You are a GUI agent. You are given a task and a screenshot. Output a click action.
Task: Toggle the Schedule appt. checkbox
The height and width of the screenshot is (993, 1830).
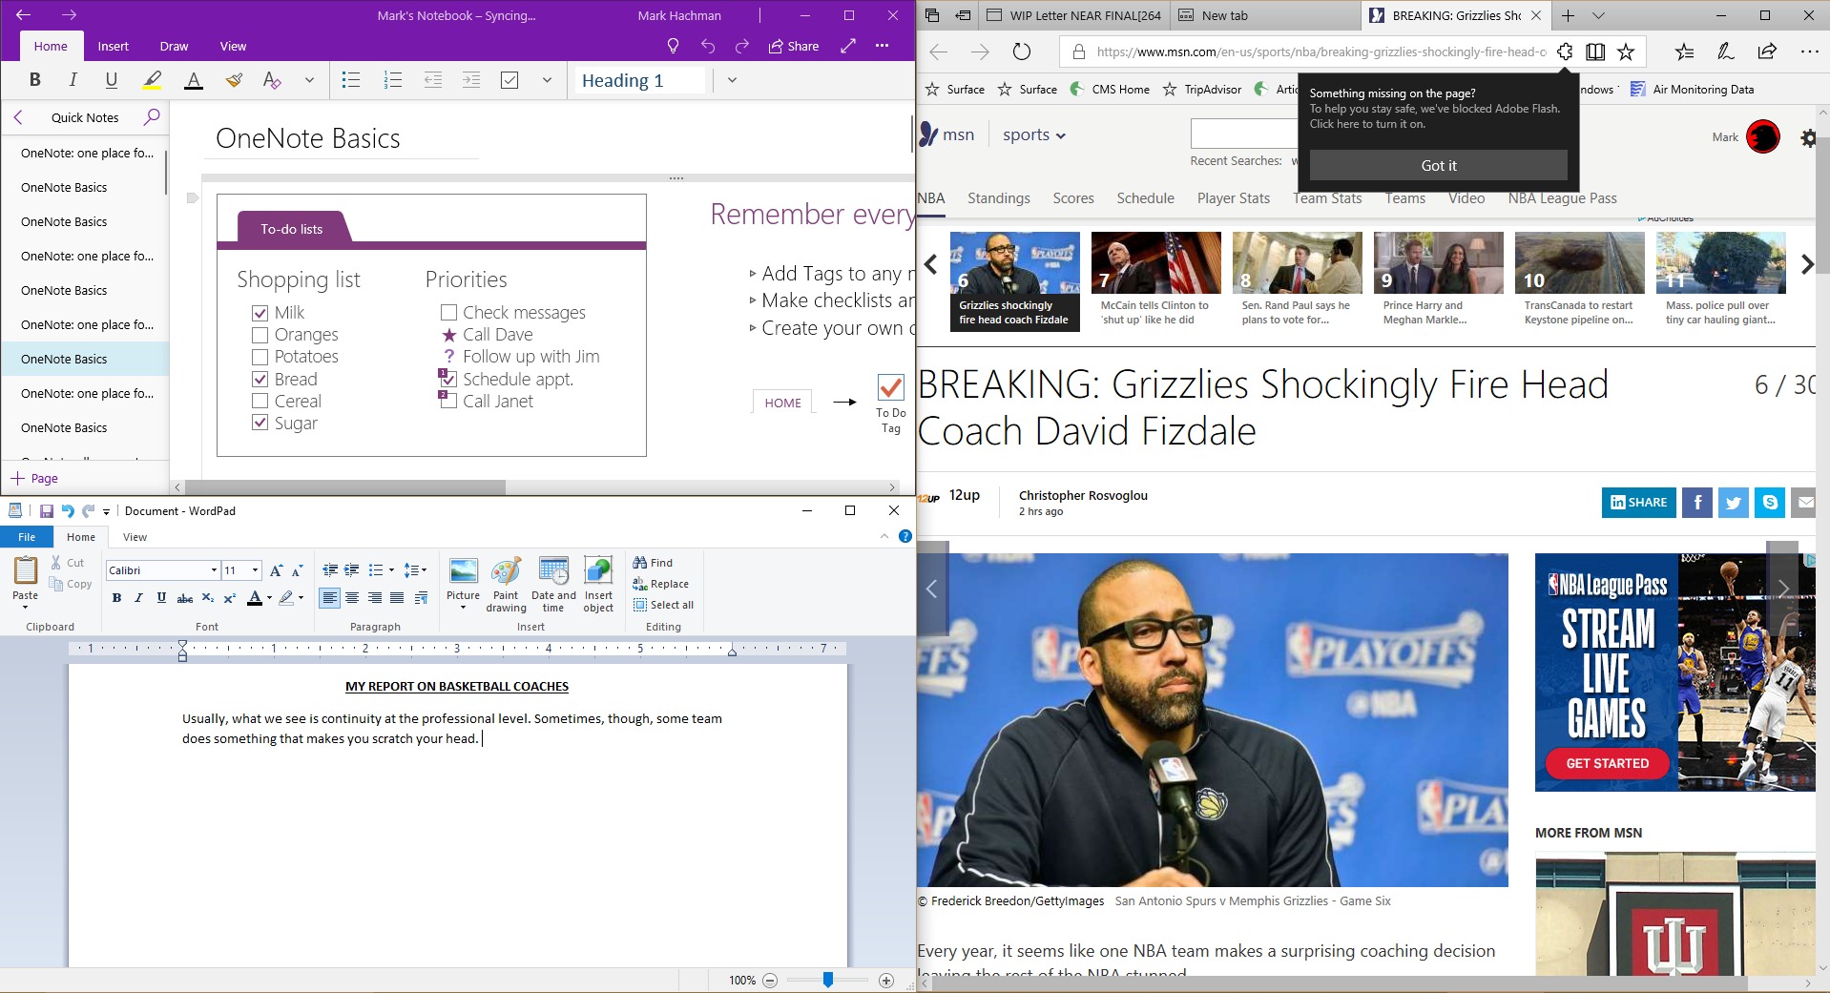click(448, 380)
